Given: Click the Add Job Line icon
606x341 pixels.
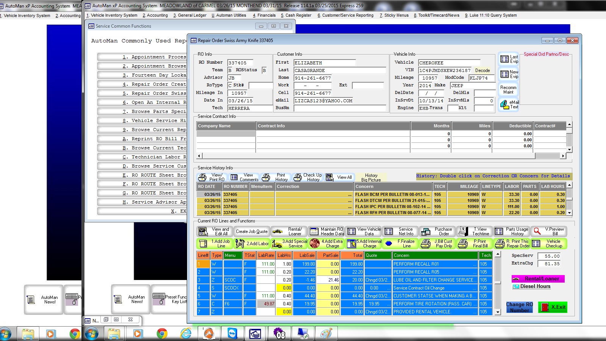Looking at the screenshot, I should tap(203, 244).
